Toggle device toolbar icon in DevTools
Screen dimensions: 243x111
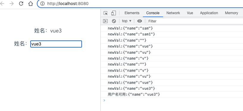pyautogui.click(x=113, y=13)
